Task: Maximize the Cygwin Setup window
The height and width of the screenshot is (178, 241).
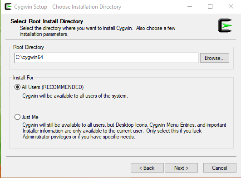Action: pos(210,7)
